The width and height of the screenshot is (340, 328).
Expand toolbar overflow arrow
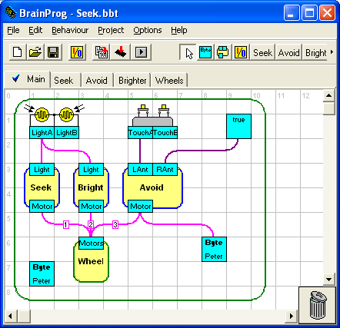(332, 52)
